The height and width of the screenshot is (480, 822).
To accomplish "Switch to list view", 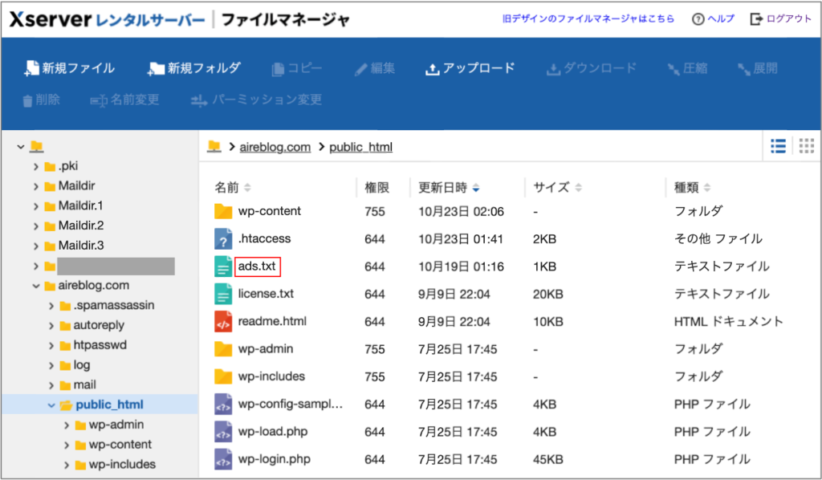I will (x=777, y=146).
